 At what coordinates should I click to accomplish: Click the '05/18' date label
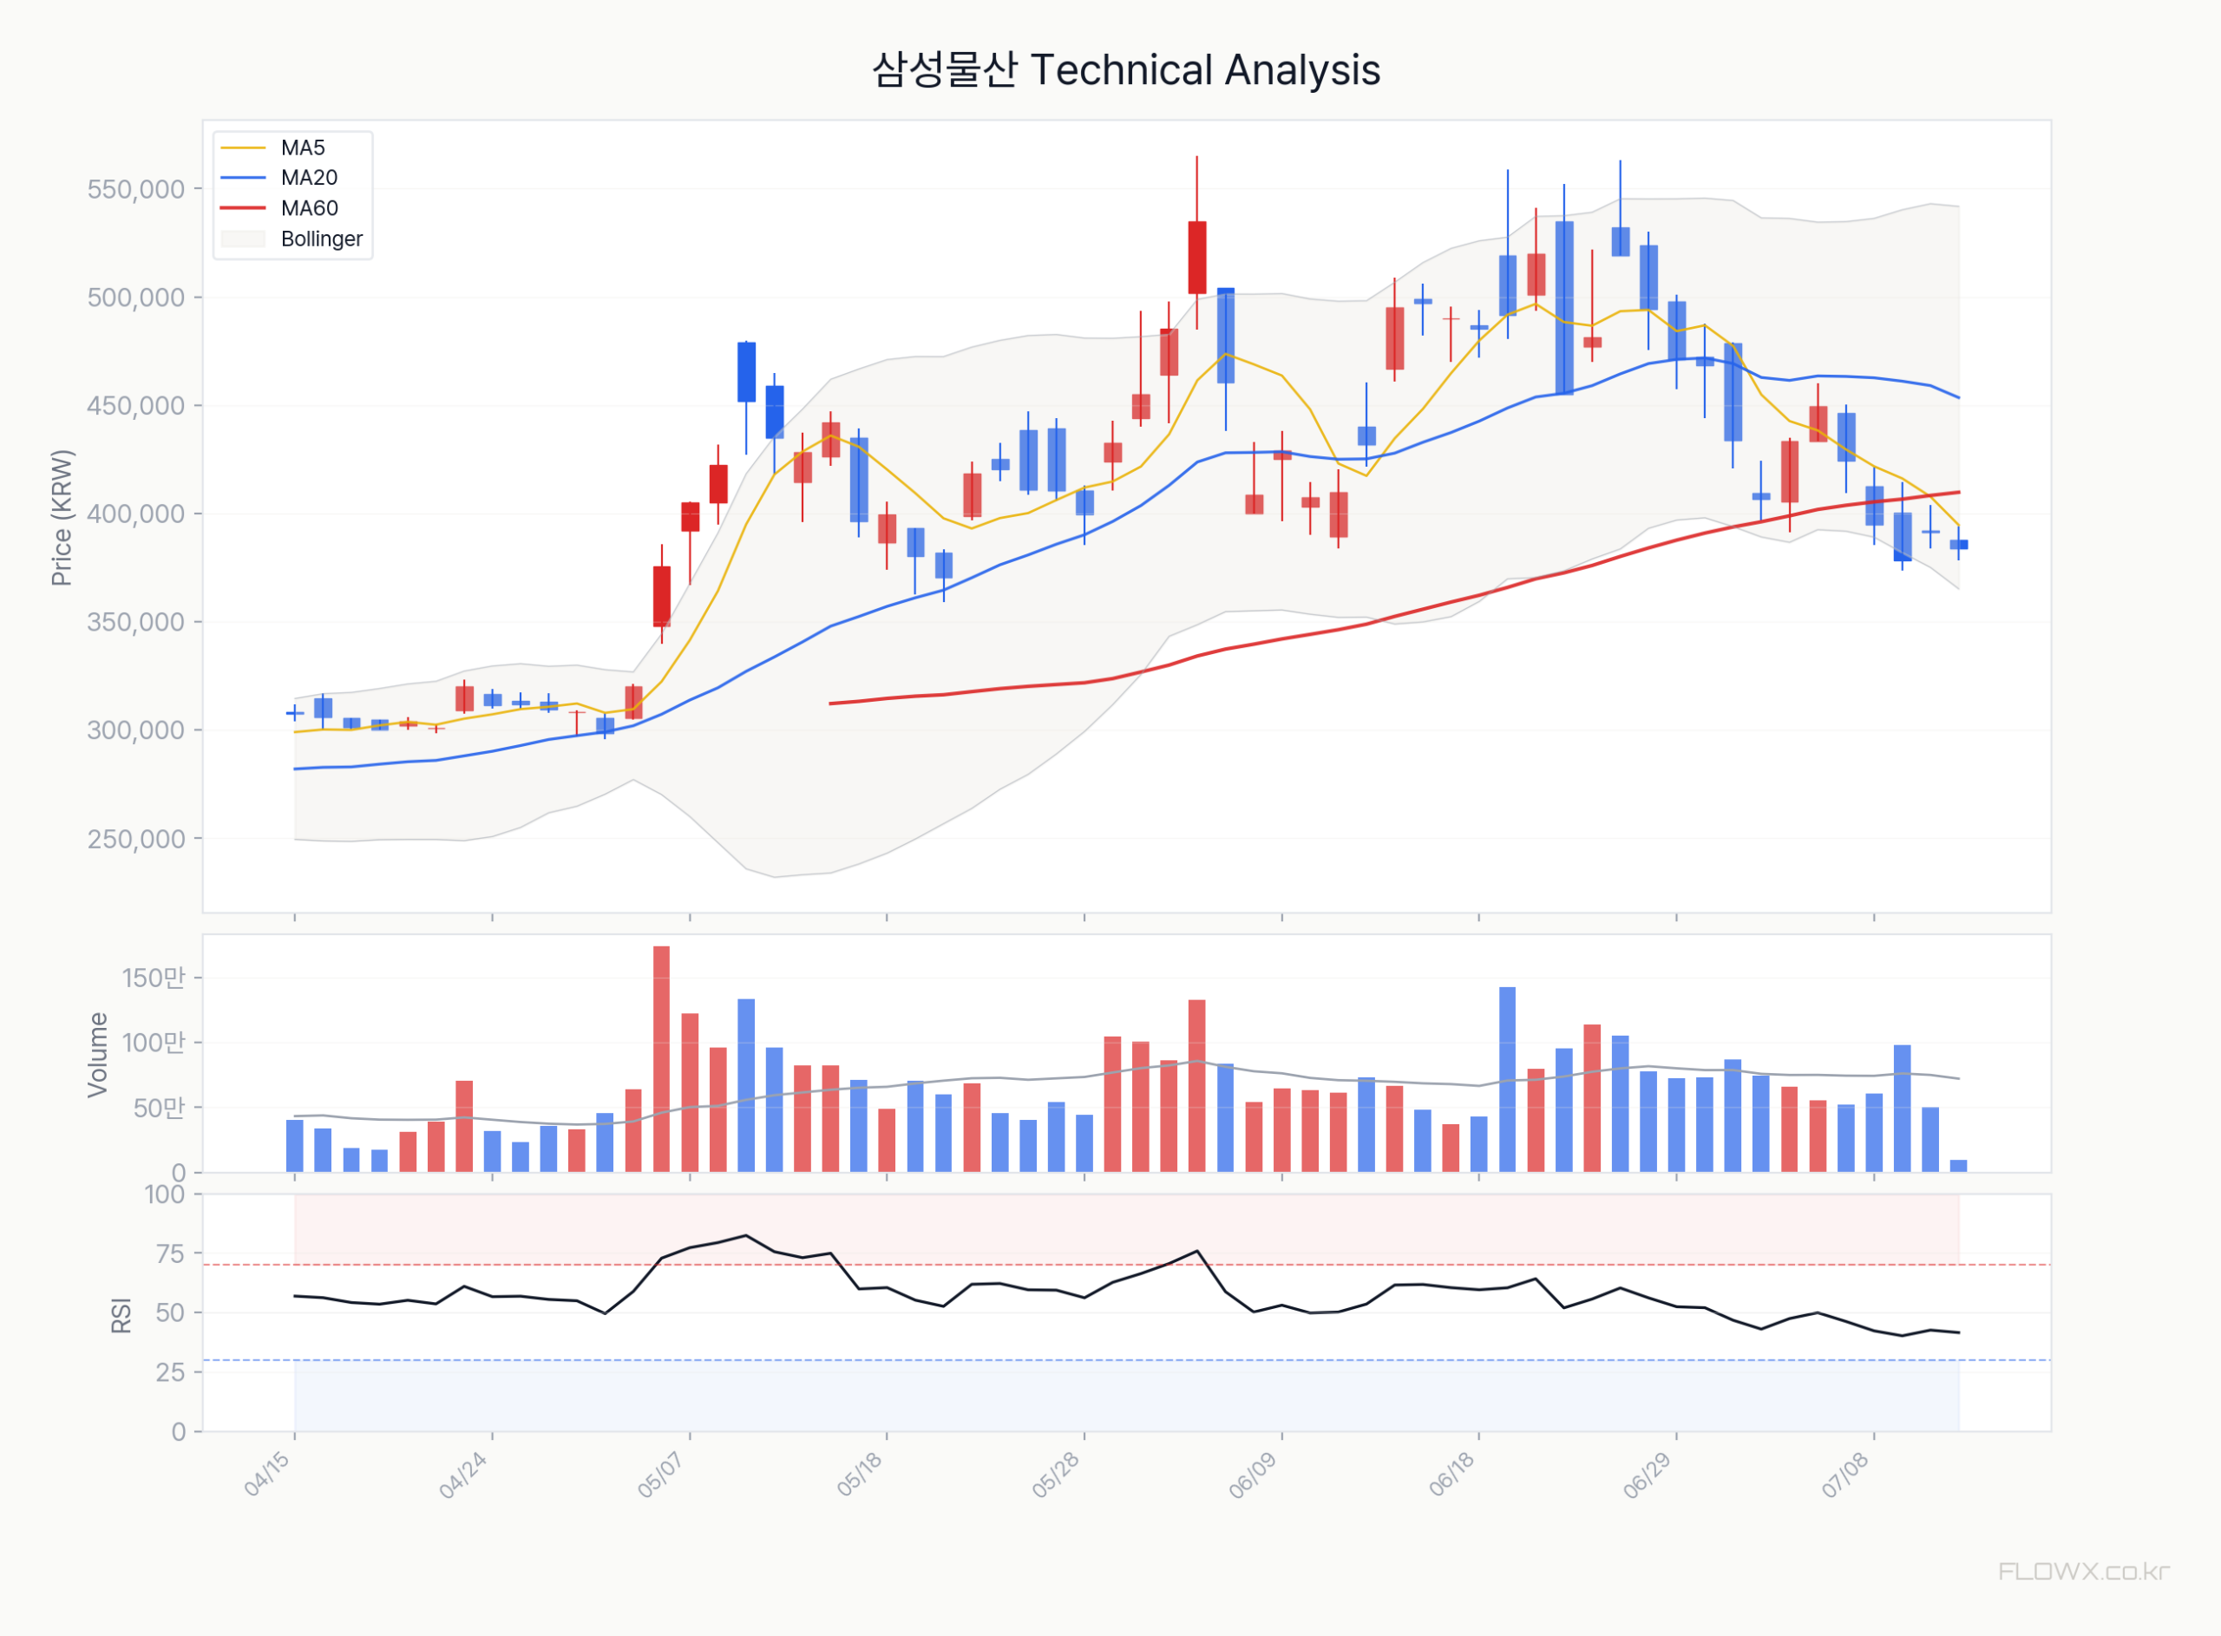(x=859, y=1475)
